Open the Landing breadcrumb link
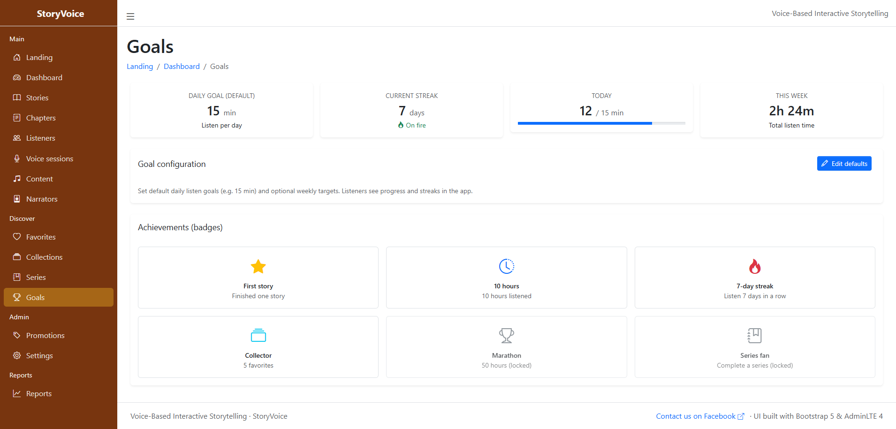The height and width of the screenshot is (429, 896). point(139,66)
